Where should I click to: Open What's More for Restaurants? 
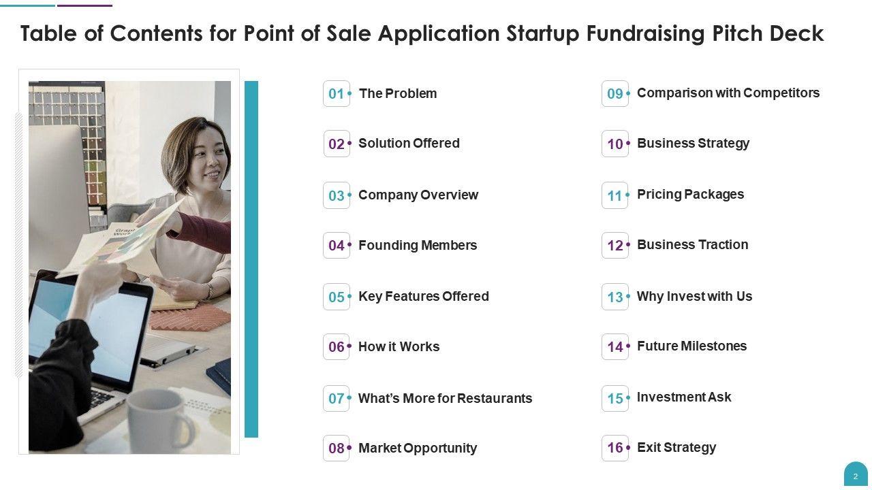coord(445,398)
